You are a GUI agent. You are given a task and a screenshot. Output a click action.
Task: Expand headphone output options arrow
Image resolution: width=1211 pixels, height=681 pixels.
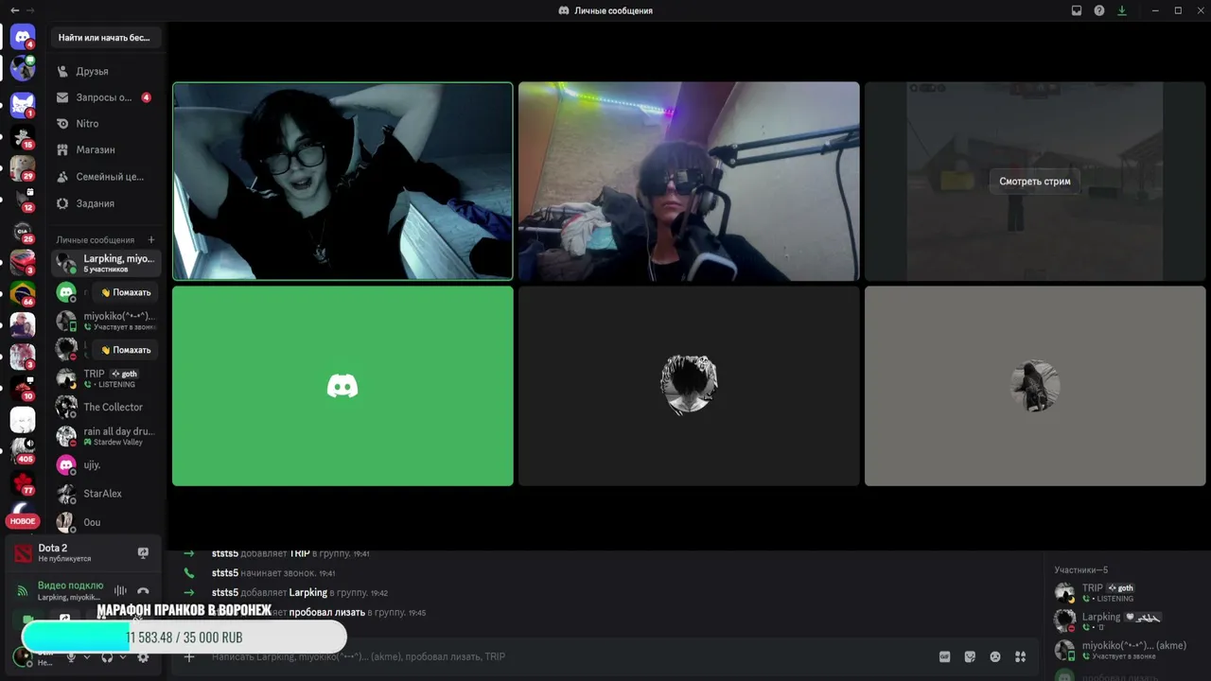click(123, 657)
